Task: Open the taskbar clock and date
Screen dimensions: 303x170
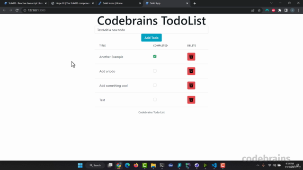Action: click(x=289, y=165)
